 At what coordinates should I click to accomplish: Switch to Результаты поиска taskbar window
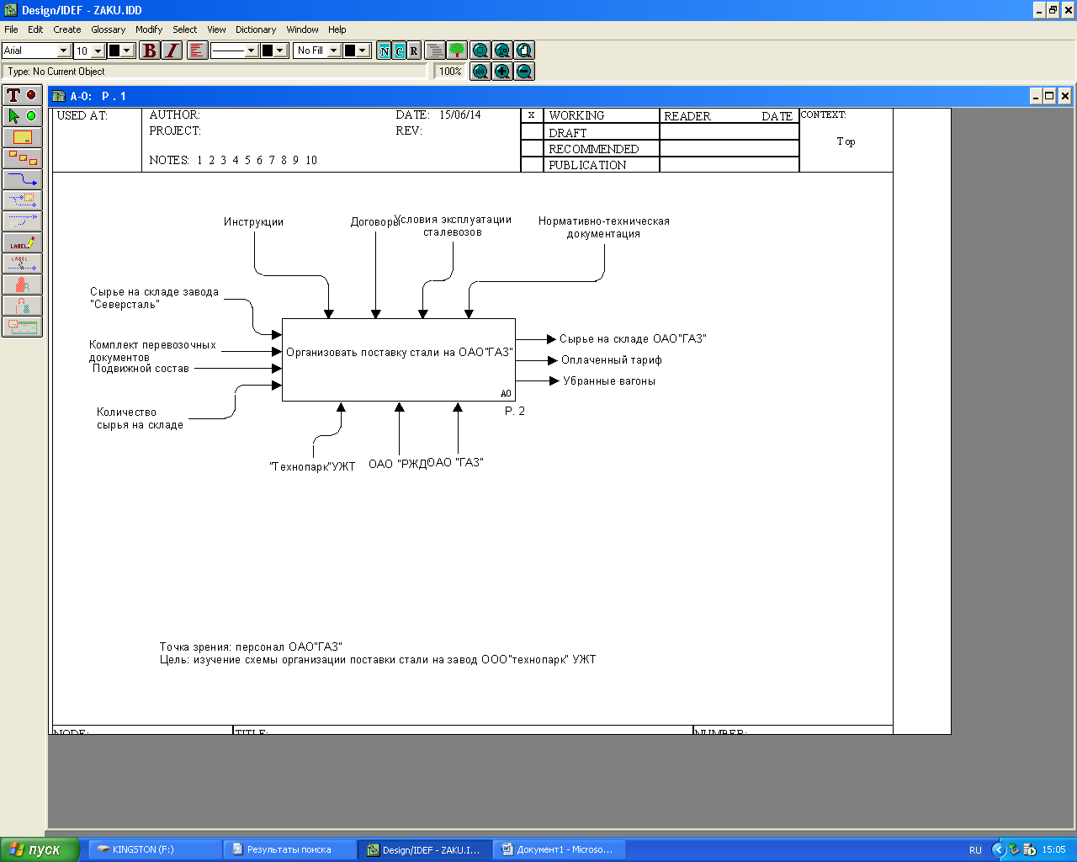pyautogui.click(x=289, y=849)
